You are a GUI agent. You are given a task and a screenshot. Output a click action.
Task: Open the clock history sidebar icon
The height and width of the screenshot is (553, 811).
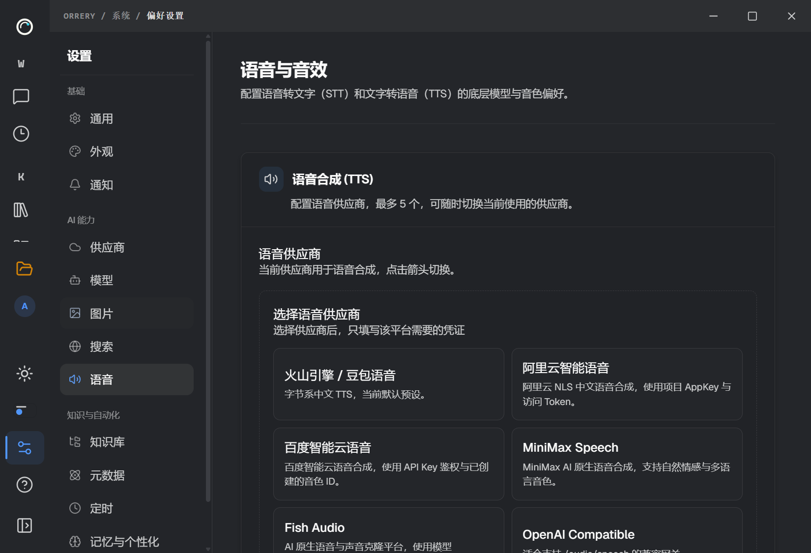(21, 134)
